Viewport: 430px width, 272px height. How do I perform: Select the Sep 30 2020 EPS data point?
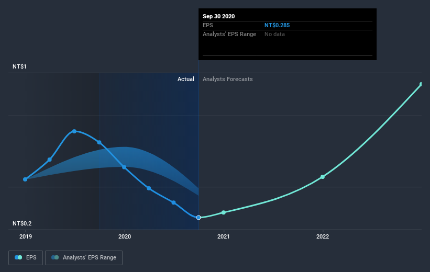(x=199, y=218)
